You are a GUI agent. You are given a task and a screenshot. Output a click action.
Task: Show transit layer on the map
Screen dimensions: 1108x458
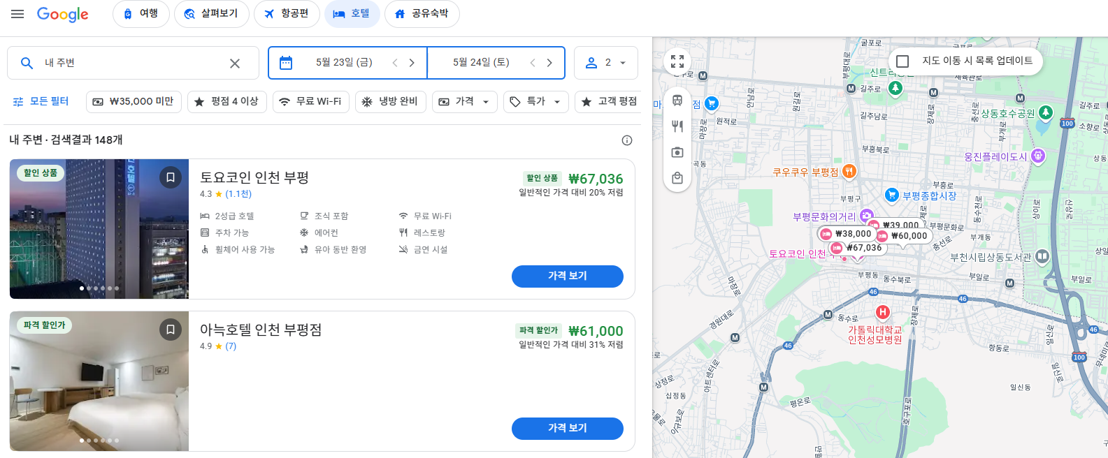677,101
